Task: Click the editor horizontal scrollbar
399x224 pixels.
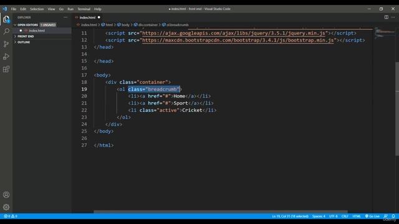Action: click(220, 212)
